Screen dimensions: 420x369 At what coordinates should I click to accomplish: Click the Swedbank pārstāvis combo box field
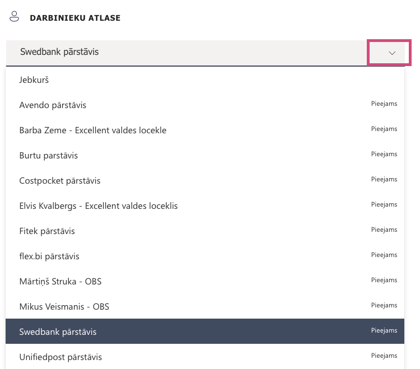coord(185,52)
